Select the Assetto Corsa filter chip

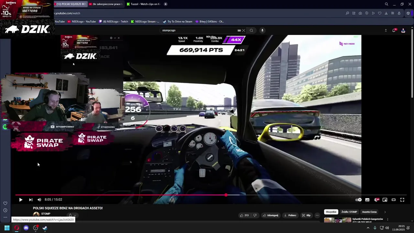[x=369, y=212]
